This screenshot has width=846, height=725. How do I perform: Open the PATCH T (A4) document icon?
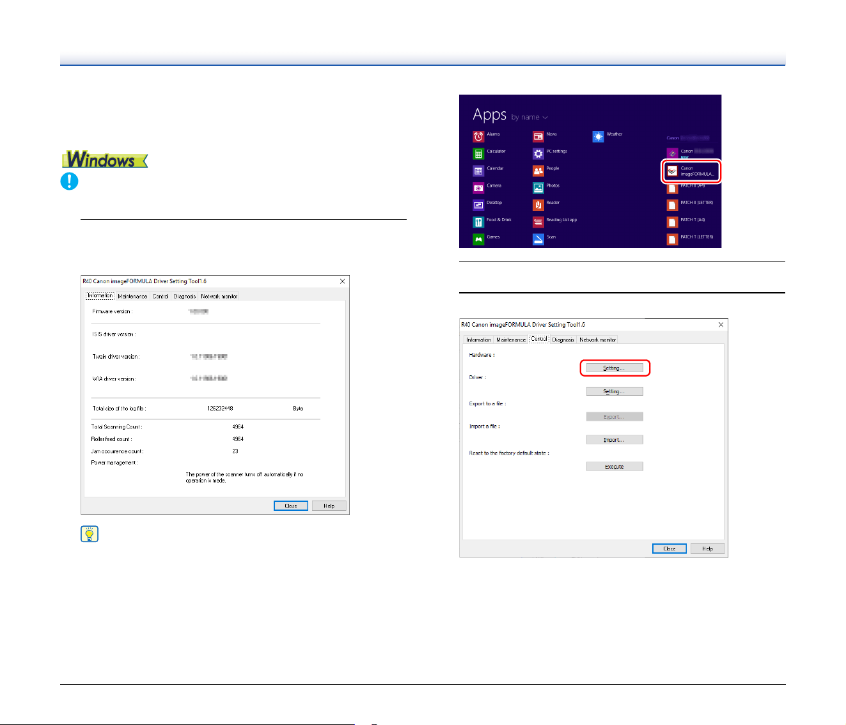[672, 222]
